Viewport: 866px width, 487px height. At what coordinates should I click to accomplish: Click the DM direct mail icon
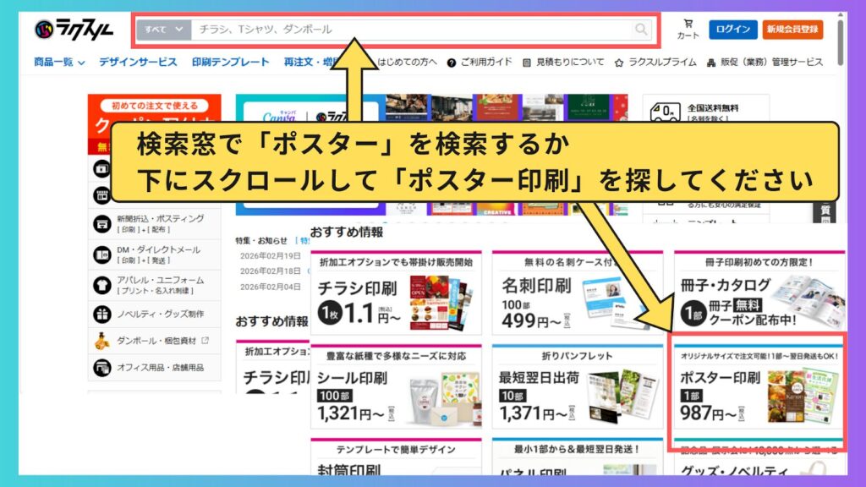pos(102,254)
